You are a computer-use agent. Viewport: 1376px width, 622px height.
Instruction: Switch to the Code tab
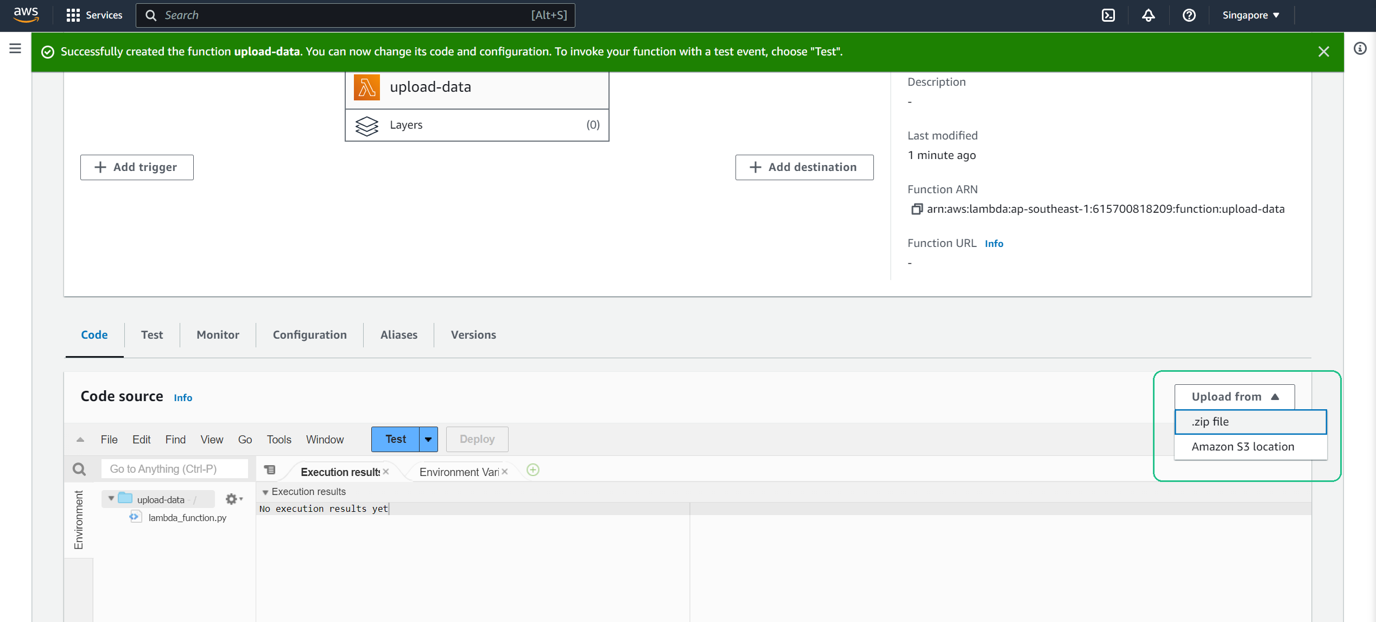coord(94,335)
